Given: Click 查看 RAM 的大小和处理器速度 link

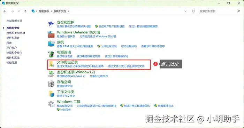Looking at the screenshot, I should [75, 46].
